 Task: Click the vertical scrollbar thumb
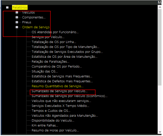(x=160, y=47)
